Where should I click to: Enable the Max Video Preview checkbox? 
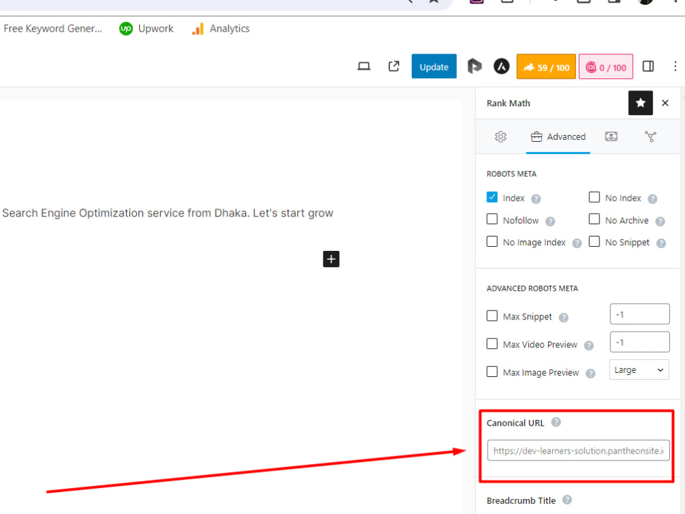coord(492,343)
